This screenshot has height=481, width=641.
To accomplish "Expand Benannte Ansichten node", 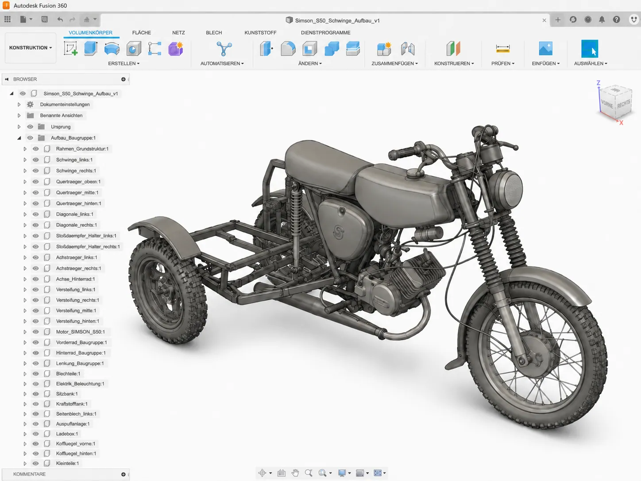I will (19, 116).
